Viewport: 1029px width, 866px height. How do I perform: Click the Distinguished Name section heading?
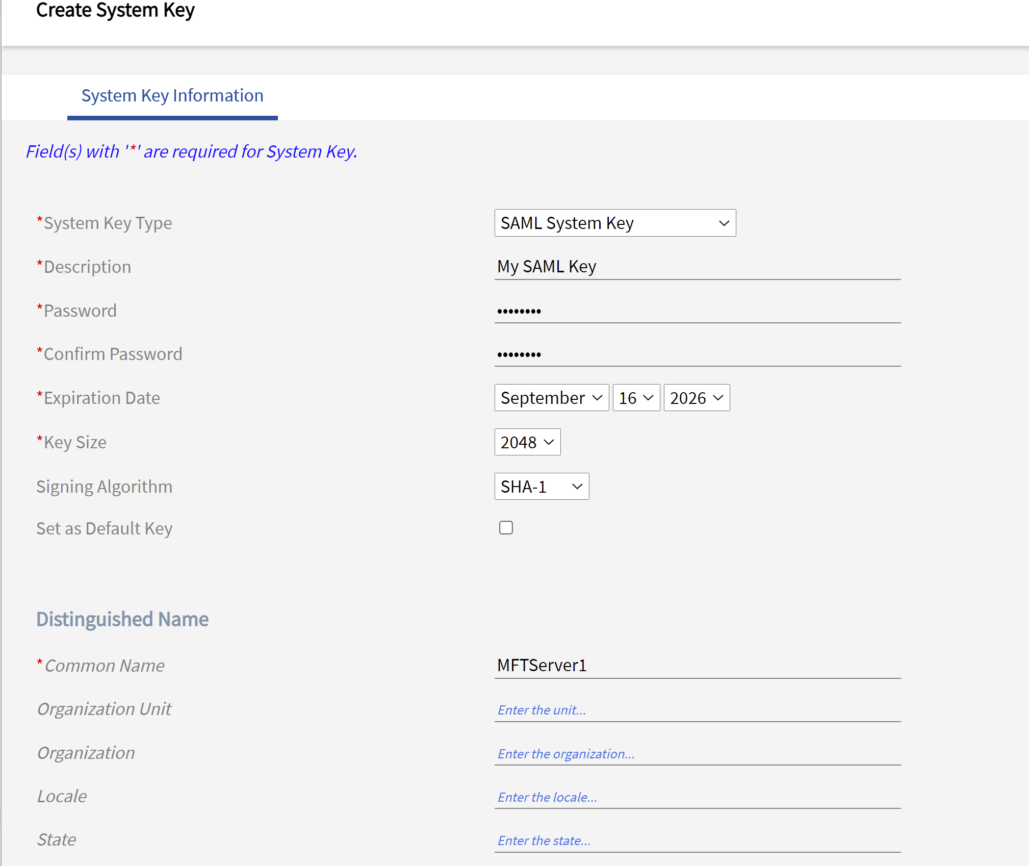click(122, 619)
